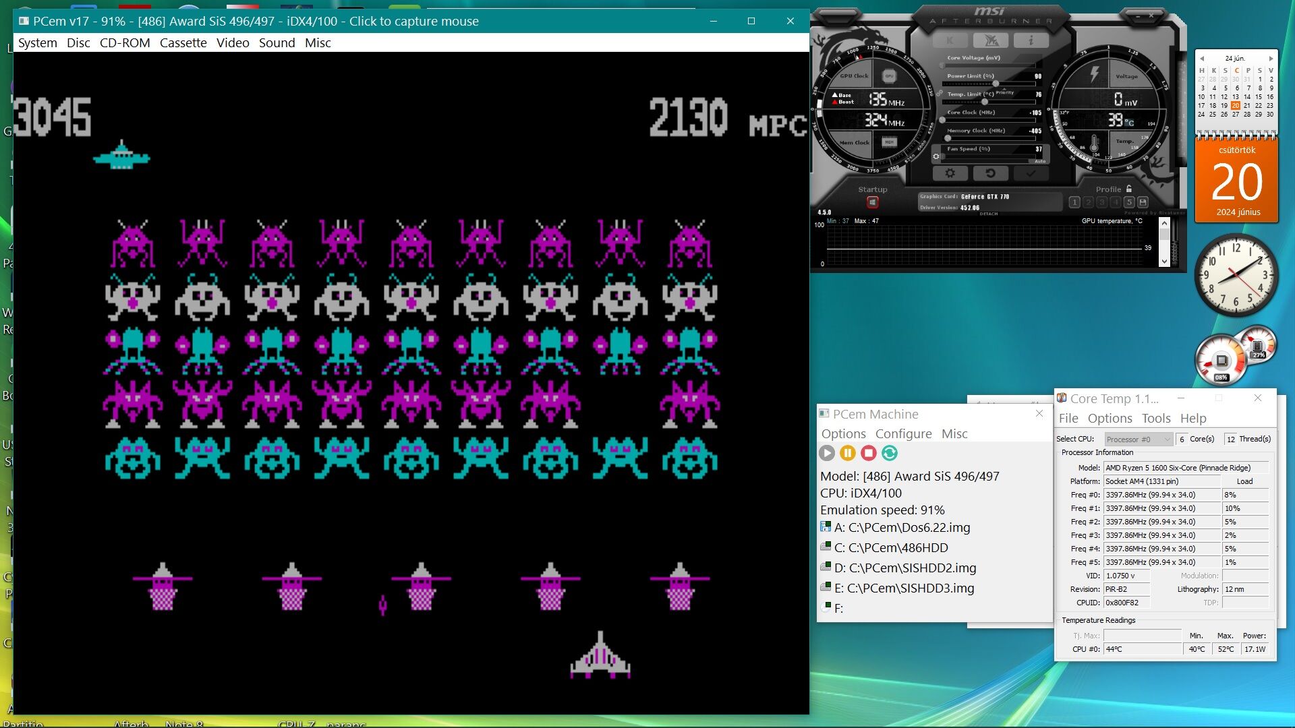Select Afterburner profile slot 1
Viewport: 1295px width, 728px height.
pyautogui.click(x=1075, y=202)
